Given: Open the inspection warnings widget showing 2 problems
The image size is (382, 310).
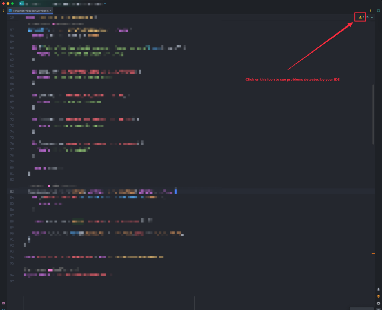Looking at the screenshot, I should coord(361,17).
